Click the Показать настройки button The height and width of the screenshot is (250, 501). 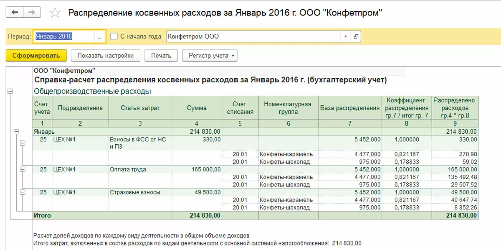tap(105, 55)
